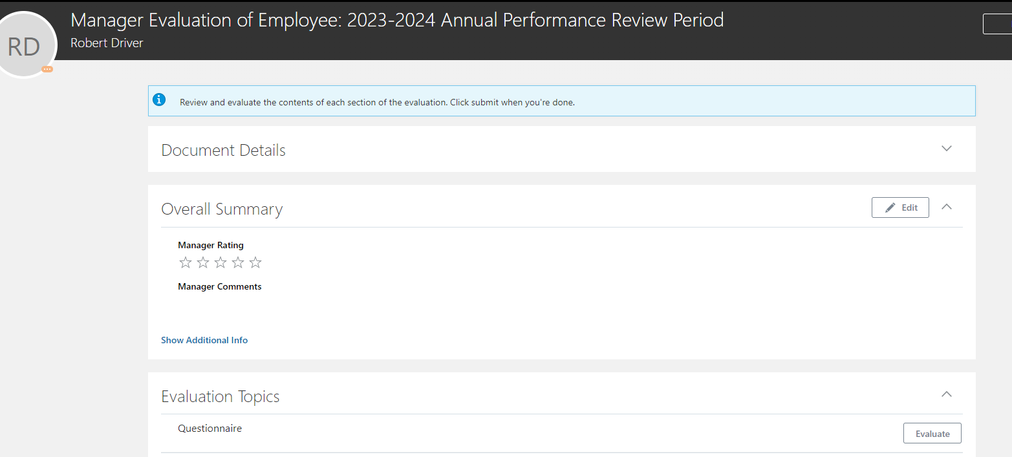
Task: Click the blue information icon
Action: coord(159,100)
